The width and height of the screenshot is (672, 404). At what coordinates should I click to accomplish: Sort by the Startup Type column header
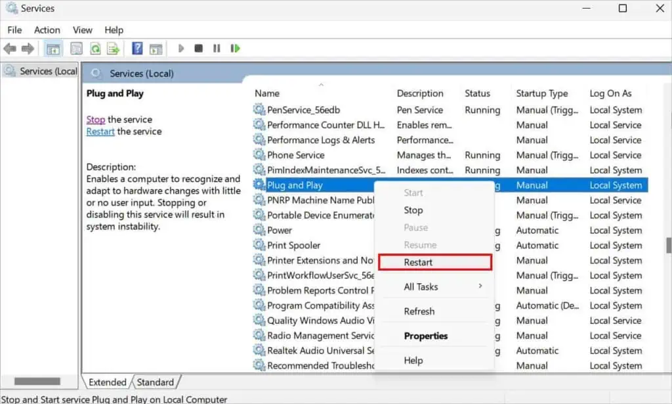pyautogui.click(x=543, y=93)
